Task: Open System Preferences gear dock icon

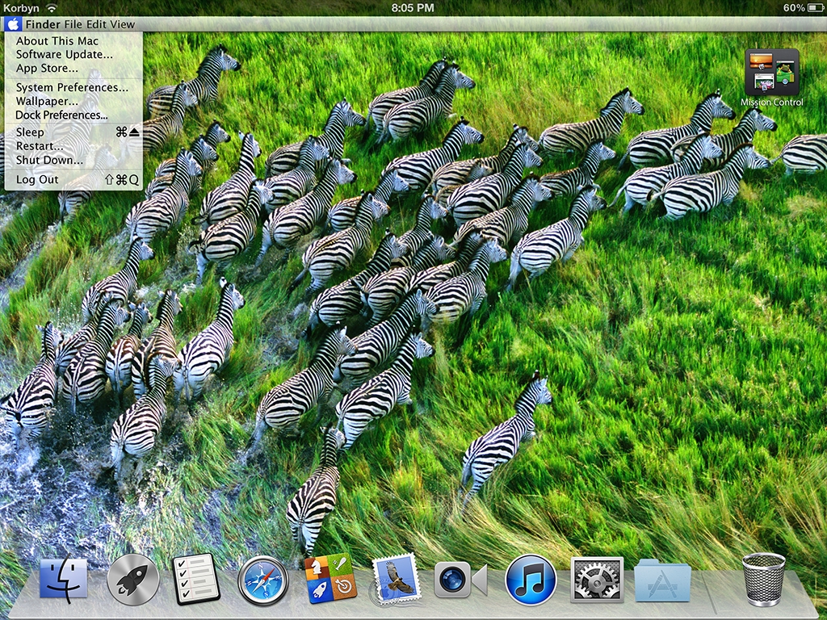Action: 597,580
